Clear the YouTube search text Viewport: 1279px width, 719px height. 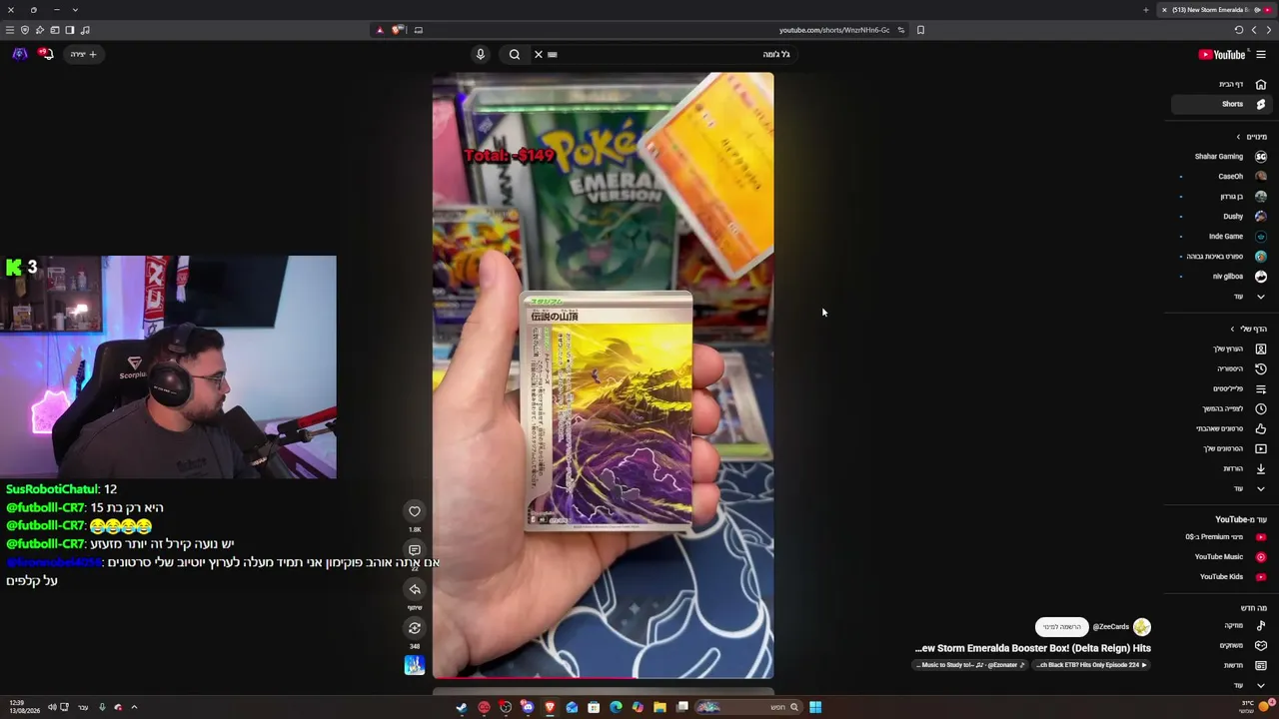click(x=539, y=54)
